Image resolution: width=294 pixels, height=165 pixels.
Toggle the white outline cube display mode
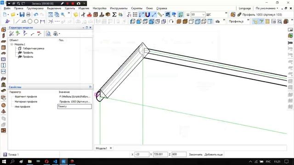(x=191, y=22)
